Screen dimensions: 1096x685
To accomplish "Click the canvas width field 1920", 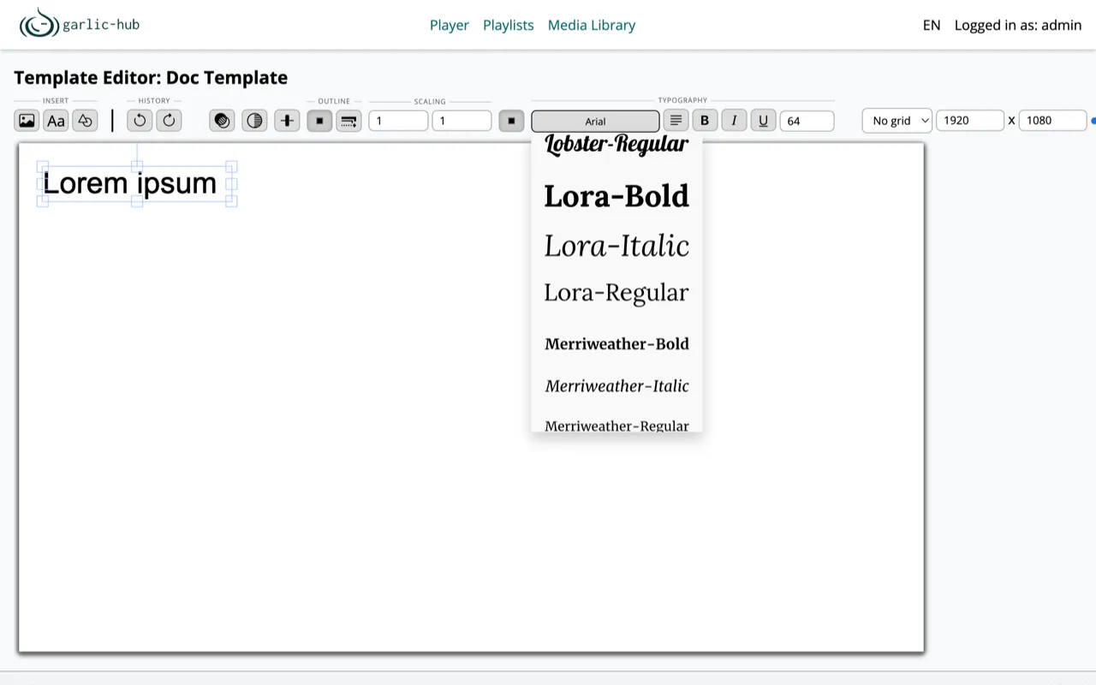I will coord(970,121).
